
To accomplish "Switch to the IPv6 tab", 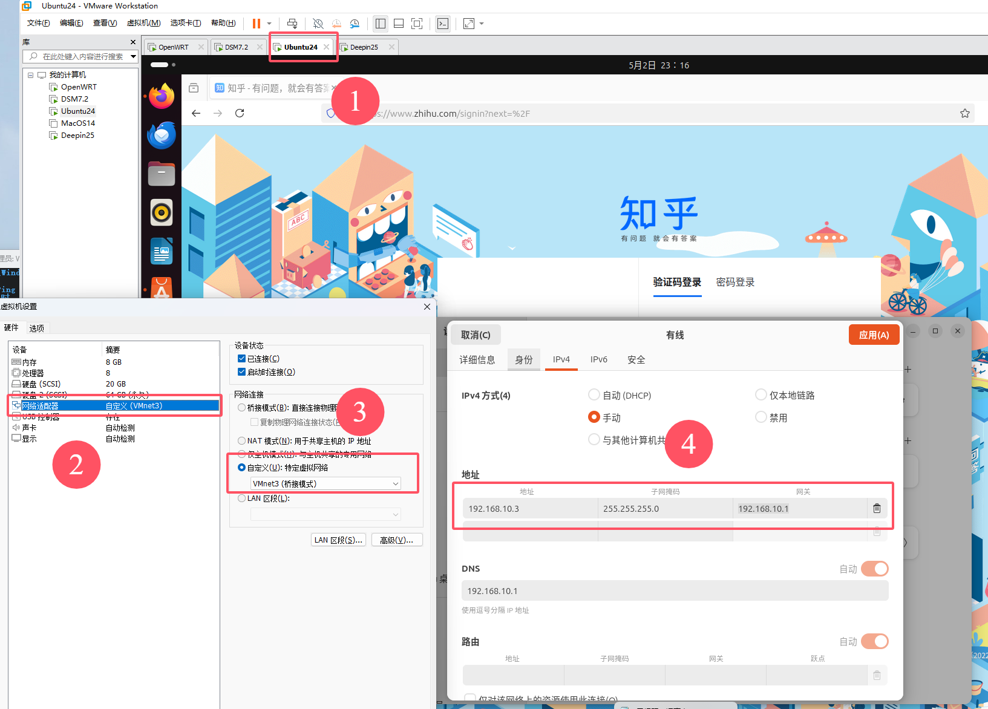I will tap(599, 359).
